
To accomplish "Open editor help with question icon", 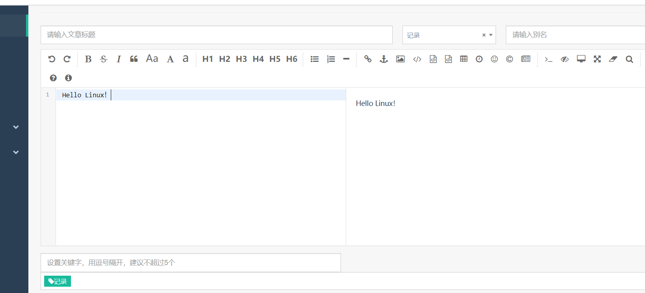I will click(53, 78).
